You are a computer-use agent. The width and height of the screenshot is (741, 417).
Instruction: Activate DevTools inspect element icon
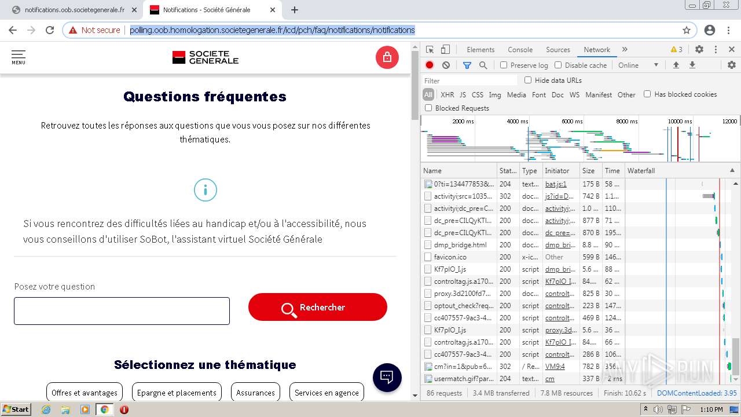(430, 50)
